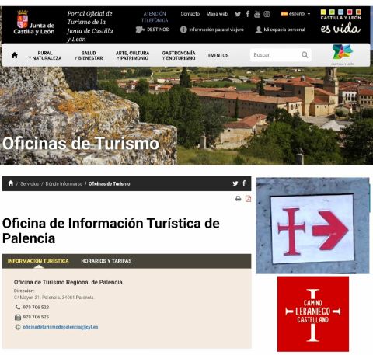This screenshot has height=355, width=373.
Task: Open the Instagram icon in the header
Action: pos(267,14)
